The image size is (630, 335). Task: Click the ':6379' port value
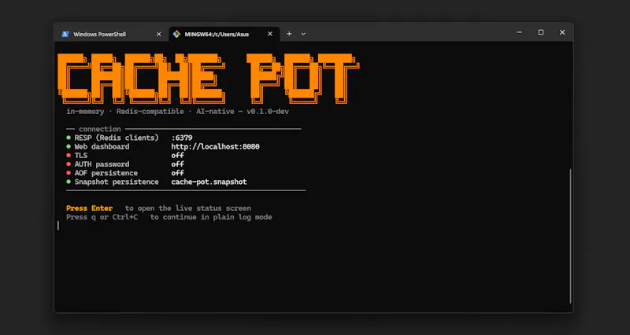click(x=182, y=138)
